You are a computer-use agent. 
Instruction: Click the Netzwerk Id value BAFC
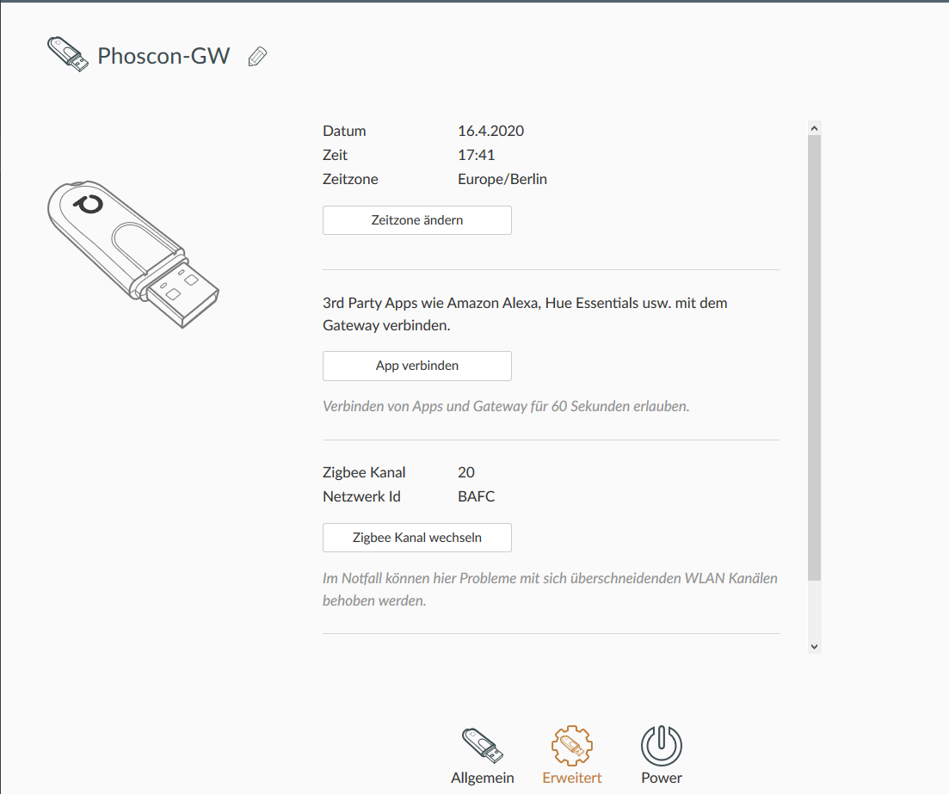[477, 496]
